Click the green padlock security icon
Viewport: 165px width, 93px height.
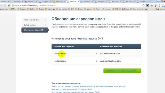click(x=13, y=5)
